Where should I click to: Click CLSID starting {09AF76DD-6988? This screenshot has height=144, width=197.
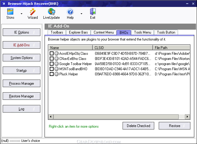pyautogui.click(x=123, y=74)
